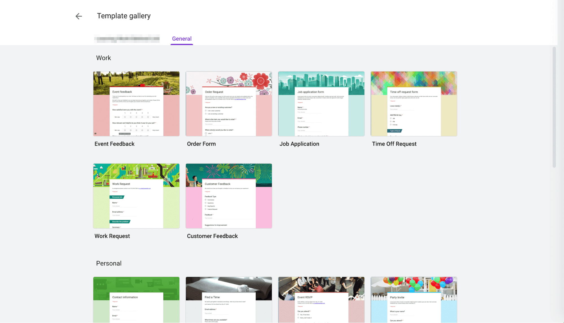
Task: Click the Work Request template icon
Action: coord(136,196)
